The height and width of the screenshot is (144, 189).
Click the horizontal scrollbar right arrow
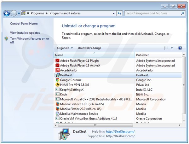tap(179, 125)
